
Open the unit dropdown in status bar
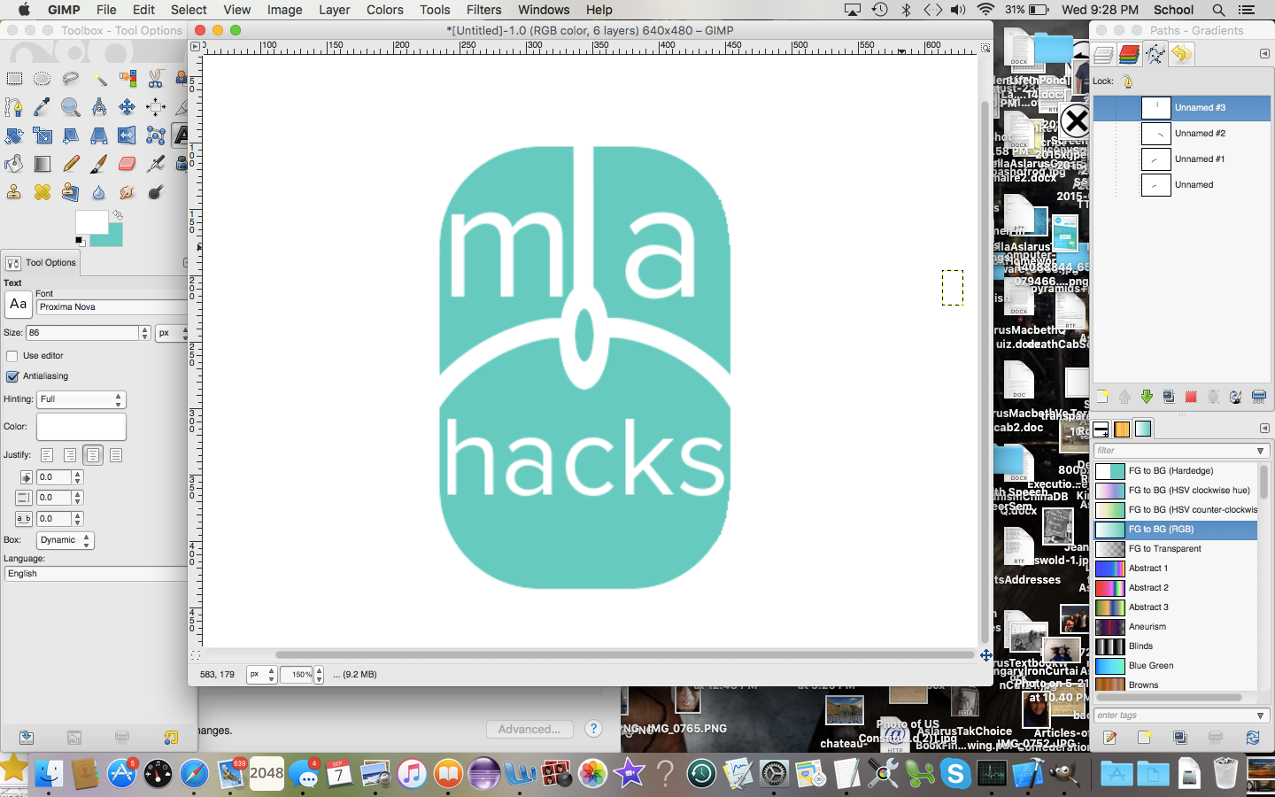260,675
